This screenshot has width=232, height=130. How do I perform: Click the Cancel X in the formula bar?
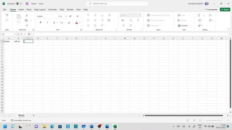click(x=21, y=34)
